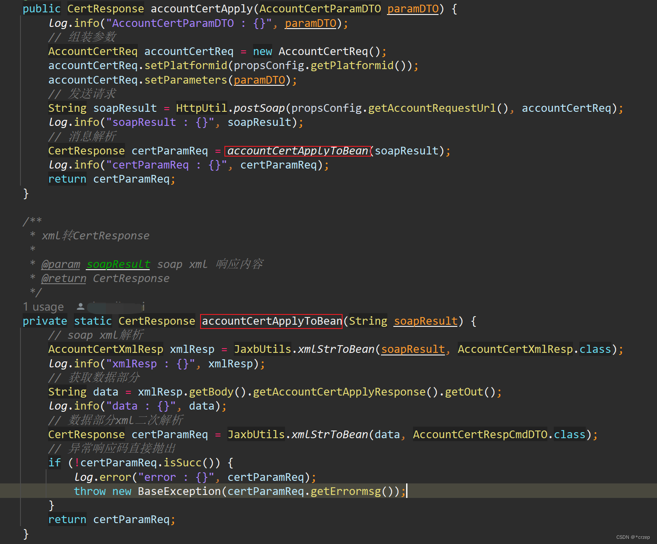Image resolution: width=657 pixels, height=544 pixels.
Task: Click xmlStrToBean call with AccountCertRespCmdDTO
Action: tap(329, 434)
